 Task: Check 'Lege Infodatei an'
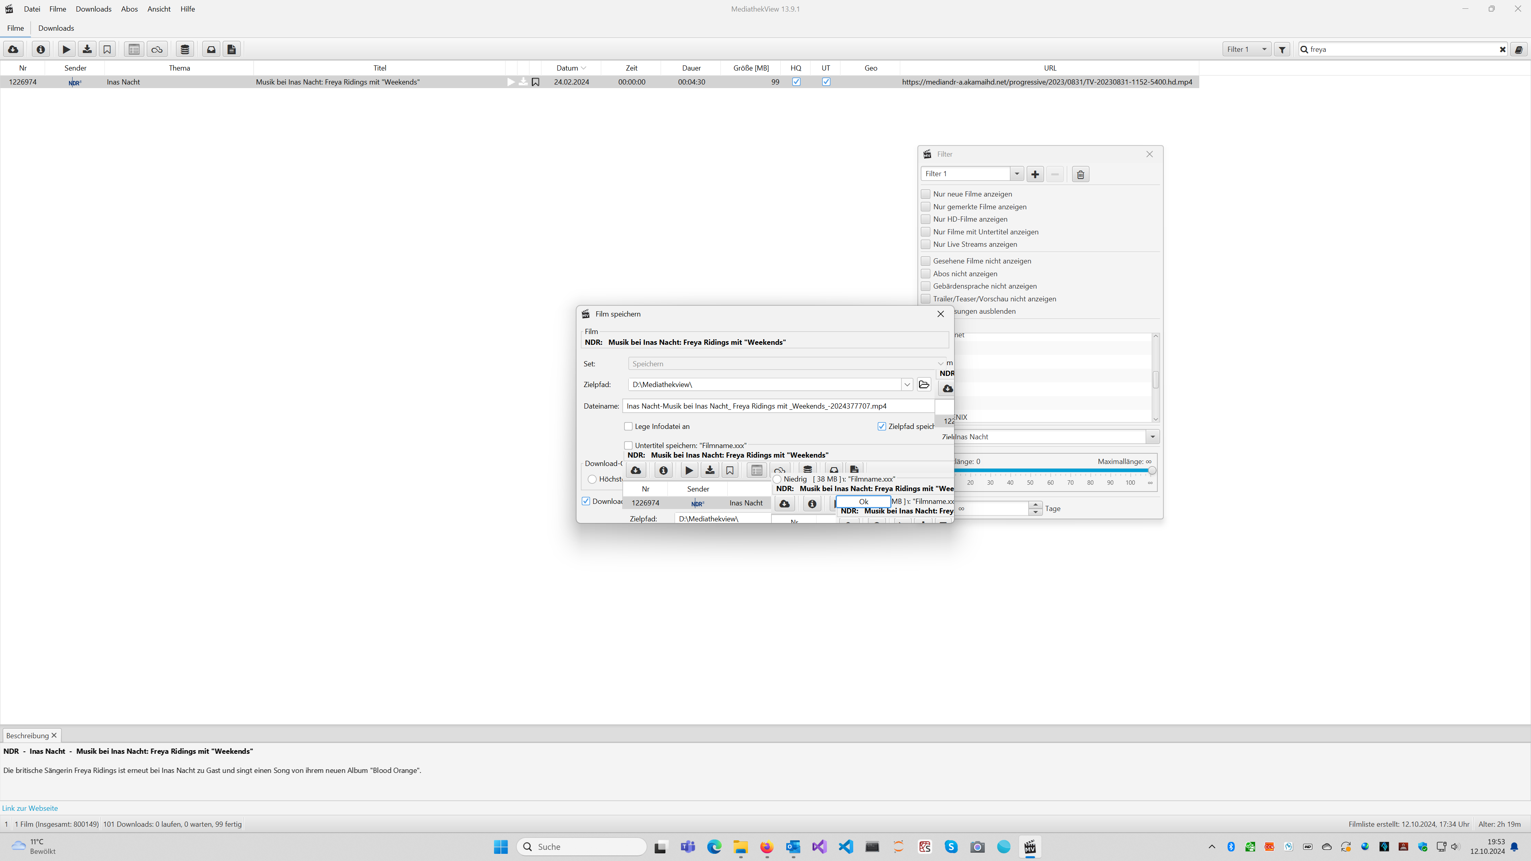coord(628,426)
